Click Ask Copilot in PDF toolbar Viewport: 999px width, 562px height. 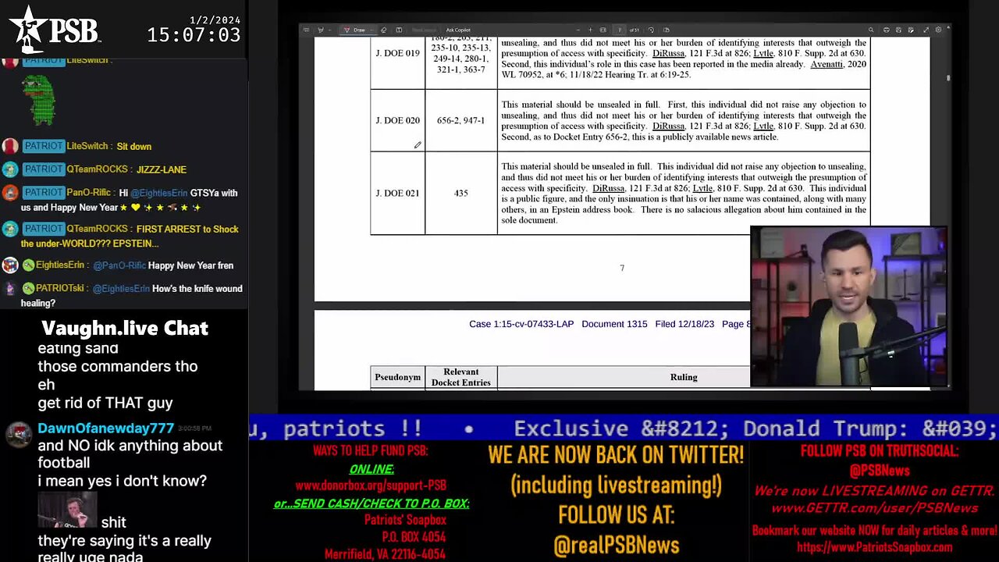tap(458, 30)
